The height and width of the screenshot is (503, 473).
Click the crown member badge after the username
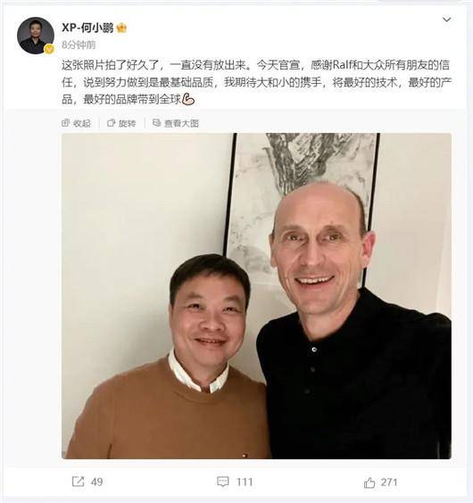(x=121, y=29)
